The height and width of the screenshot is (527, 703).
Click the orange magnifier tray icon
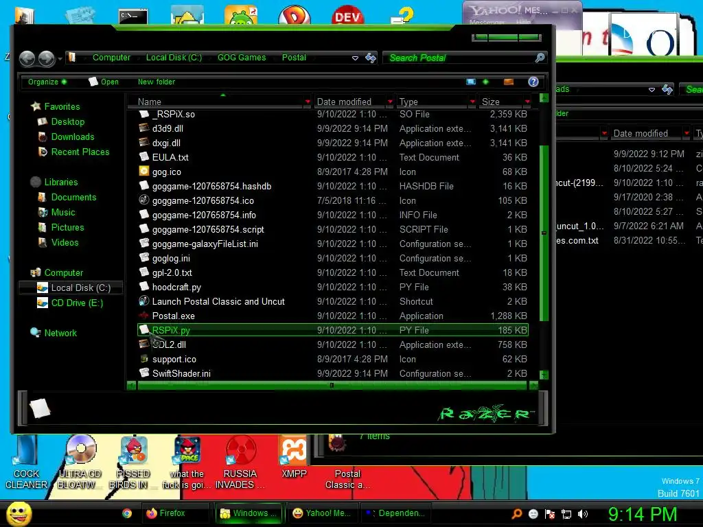tap(516, 513)
